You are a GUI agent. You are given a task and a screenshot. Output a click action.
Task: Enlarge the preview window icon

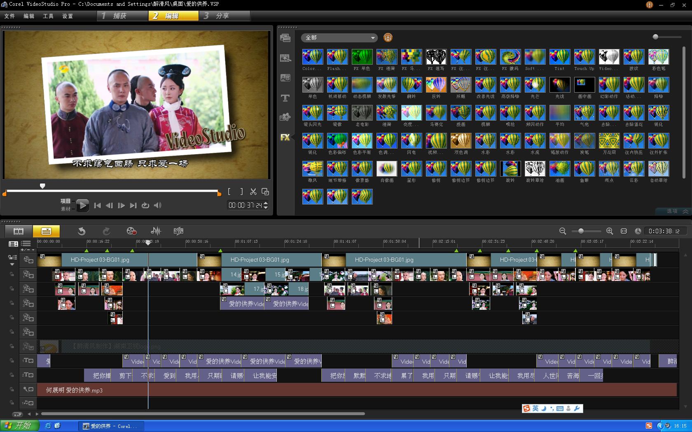point(265,192)
